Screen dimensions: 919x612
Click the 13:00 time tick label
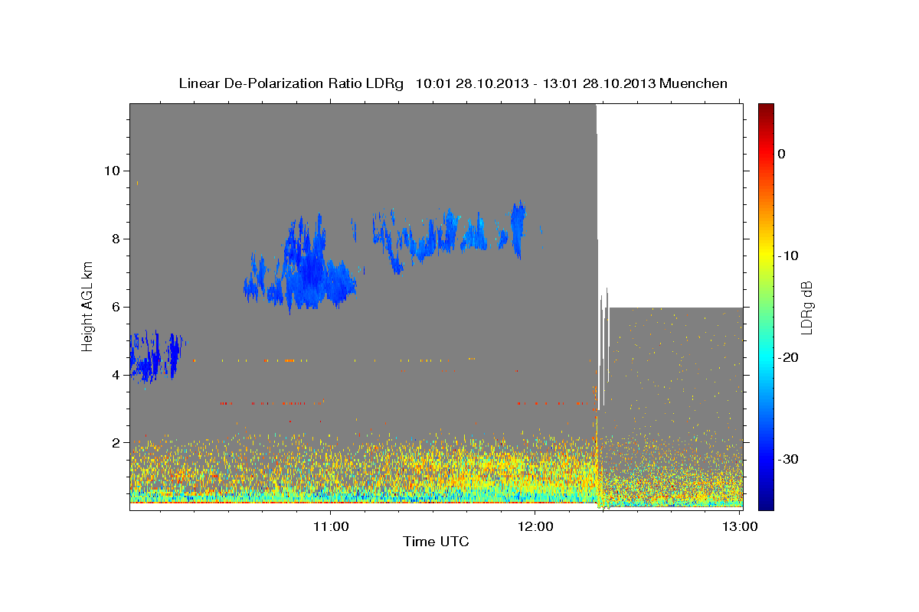740,526
